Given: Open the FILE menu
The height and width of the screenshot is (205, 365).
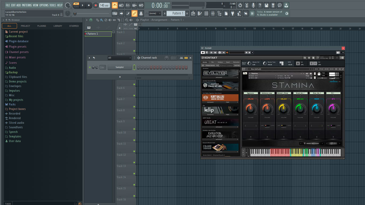Looking at the screenshot, I should coord(8,5).
